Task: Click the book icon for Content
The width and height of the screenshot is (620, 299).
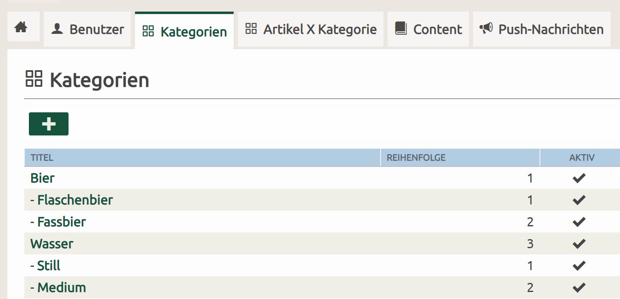Action: (x=401, y=29)
